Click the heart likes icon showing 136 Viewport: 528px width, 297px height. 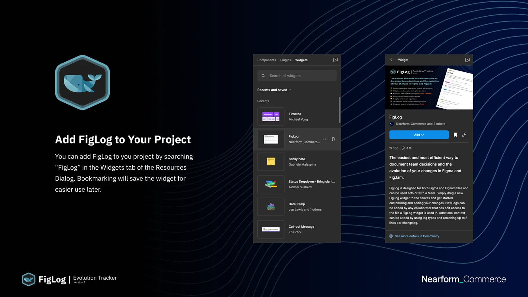tap(391, 148)
